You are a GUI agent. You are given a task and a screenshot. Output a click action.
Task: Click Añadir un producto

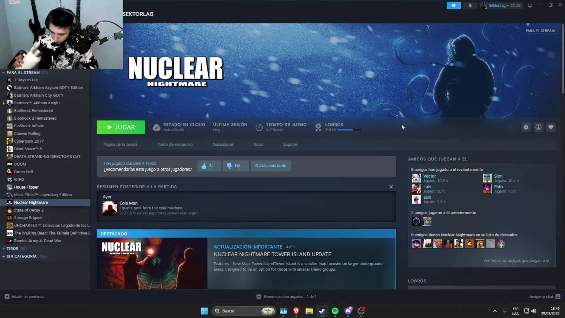coord(27,297)
